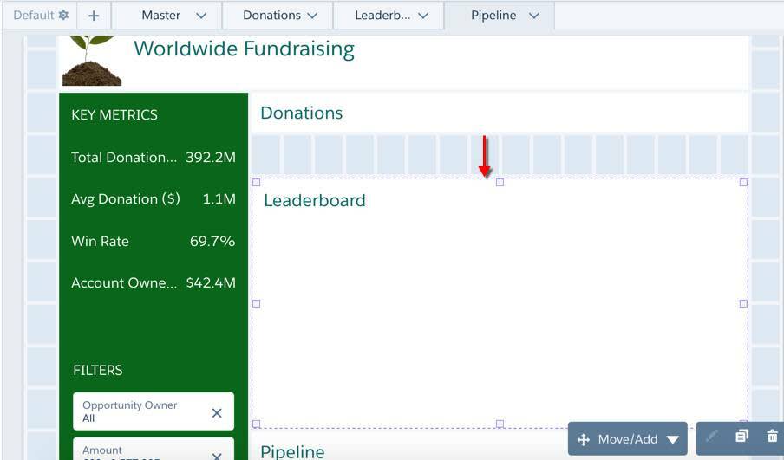Screen dimensions: 784x460
Task: Open the Opportunity Owner filter
Action: [154, 411]
